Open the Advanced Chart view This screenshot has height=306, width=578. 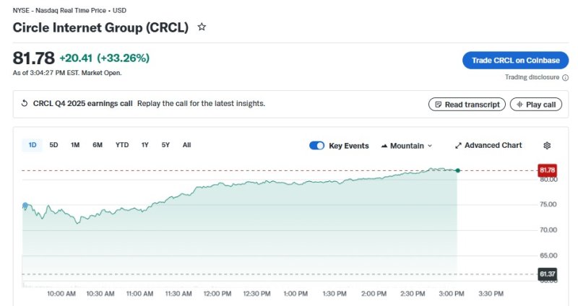click(x=488, y=145)
